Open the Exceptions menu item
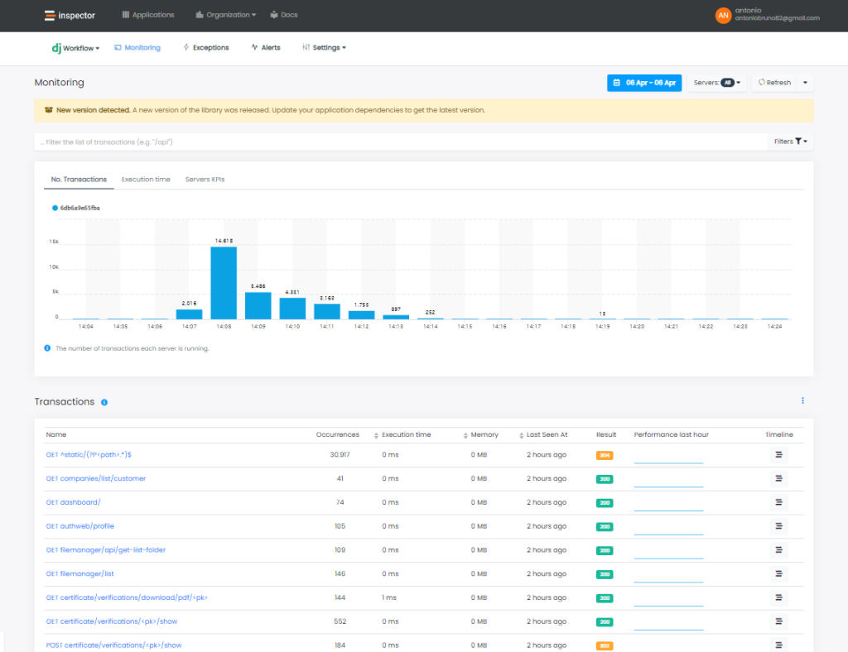Screen dimensions: 848x652 pos(205,48)
